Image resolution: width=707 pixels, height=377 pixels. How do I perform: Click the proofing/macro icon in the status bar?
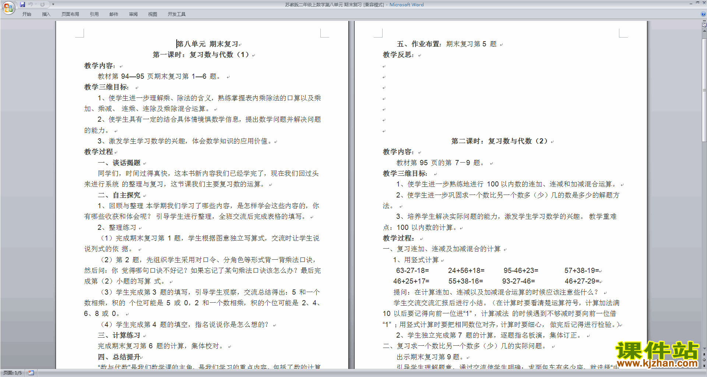pos(31,373)
